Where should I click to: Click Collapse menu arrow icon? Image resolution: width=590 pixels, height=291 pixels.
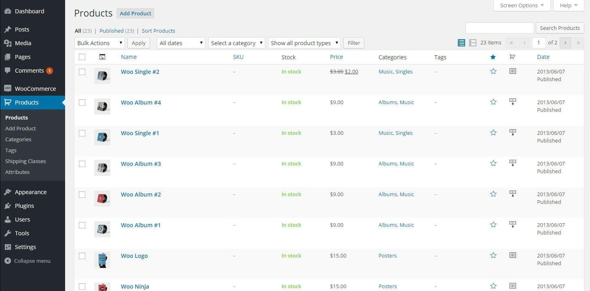(7, 261)
